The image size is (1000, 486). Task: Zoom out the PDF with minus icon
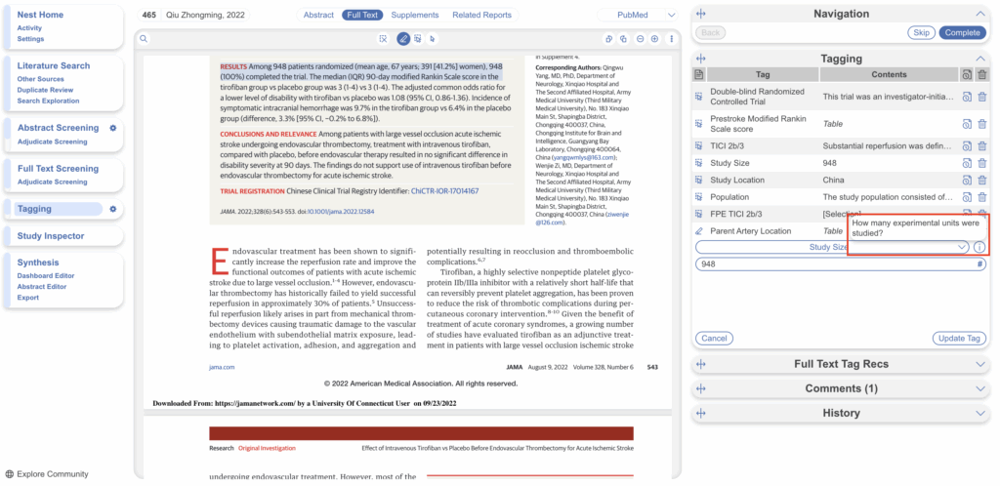click(640, 39)
